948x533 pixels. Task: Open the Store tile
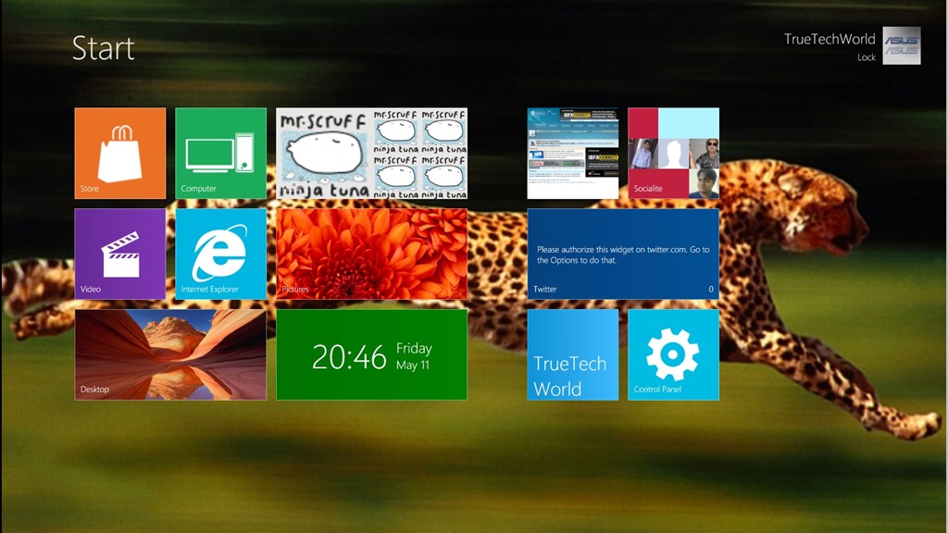[119, 153]
